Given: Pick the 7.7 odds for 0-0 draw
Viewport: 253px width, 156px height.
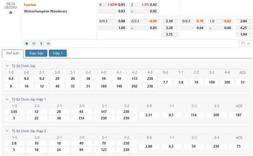Looking at the screenshot, I should coord(165,82).
